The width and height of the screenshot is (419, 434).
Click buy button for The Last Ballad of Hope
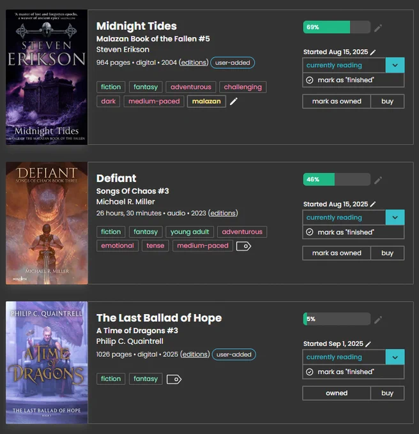[x=387, y=393]
